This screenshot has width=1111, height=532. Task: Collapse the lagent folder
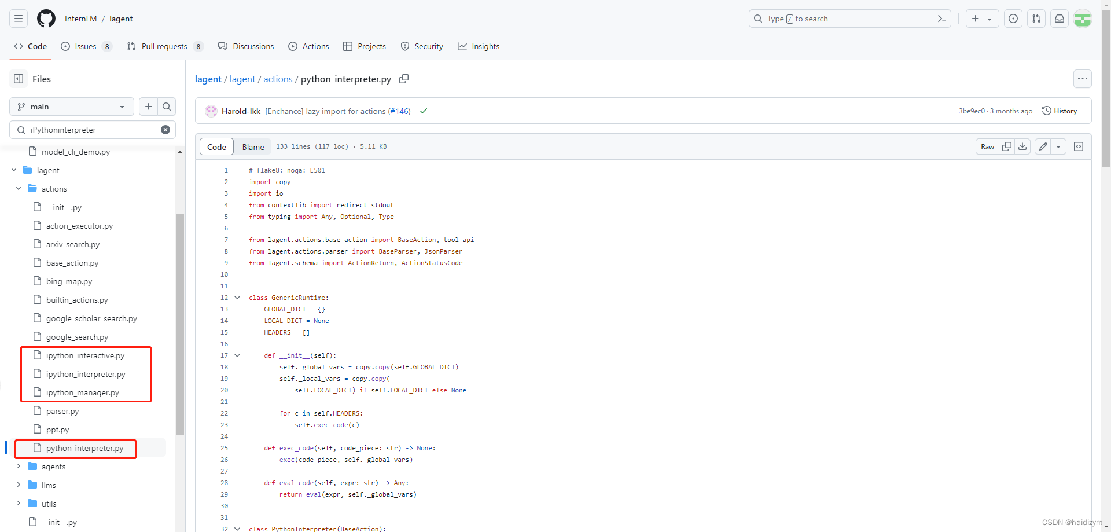(14, 170)
